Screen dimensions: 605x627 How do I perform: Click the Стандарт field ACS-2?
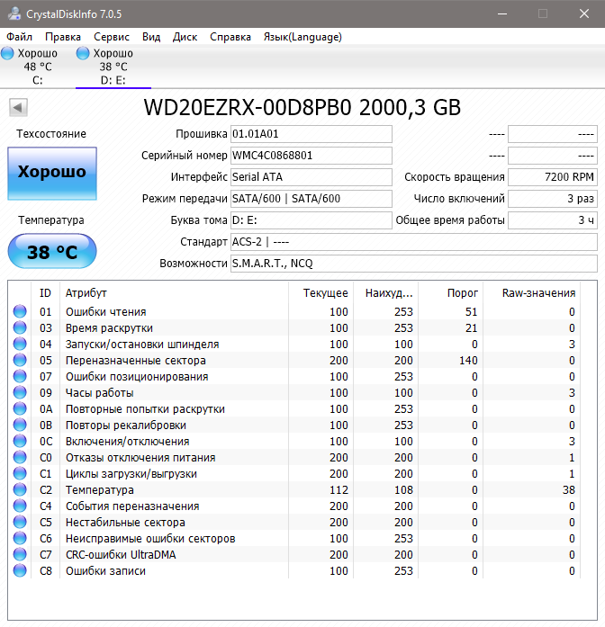414,242
